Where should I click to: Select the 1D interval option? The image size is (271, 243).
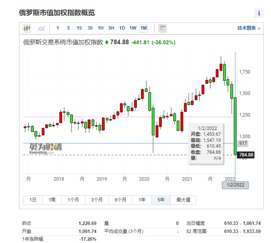[122, 28]
